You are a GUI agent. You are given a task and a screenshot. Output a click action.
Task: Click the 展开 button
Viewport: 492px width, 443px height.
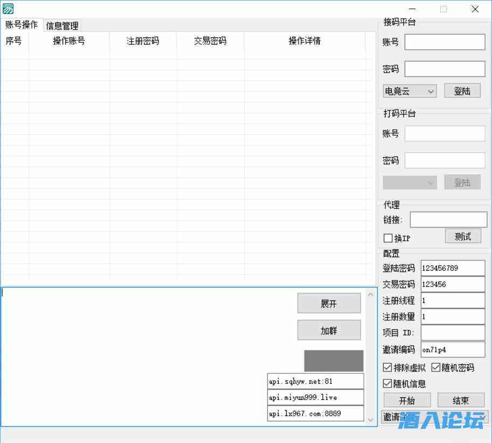(x=329, y=304)
